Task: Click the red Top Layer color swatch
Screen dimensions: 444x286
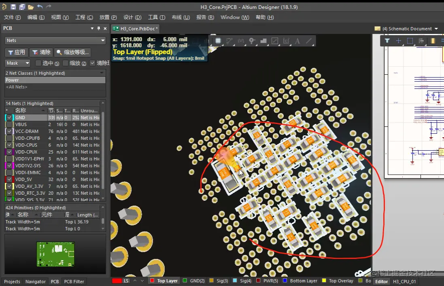Action: (152, 281)
